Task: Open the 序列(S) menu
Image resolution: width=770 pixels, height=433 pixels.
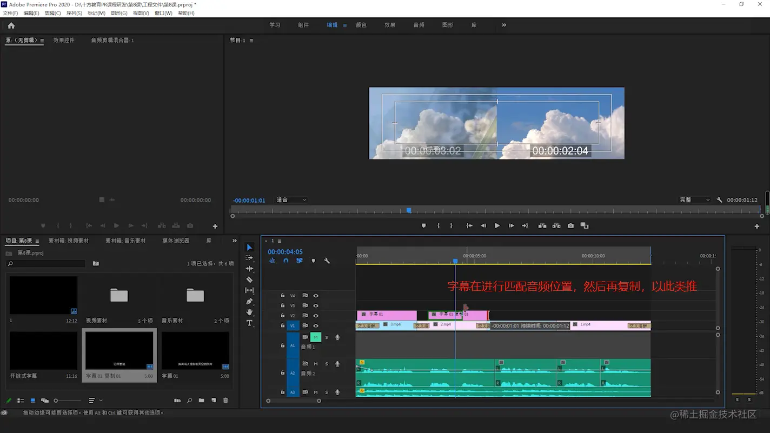Action: 74,13
